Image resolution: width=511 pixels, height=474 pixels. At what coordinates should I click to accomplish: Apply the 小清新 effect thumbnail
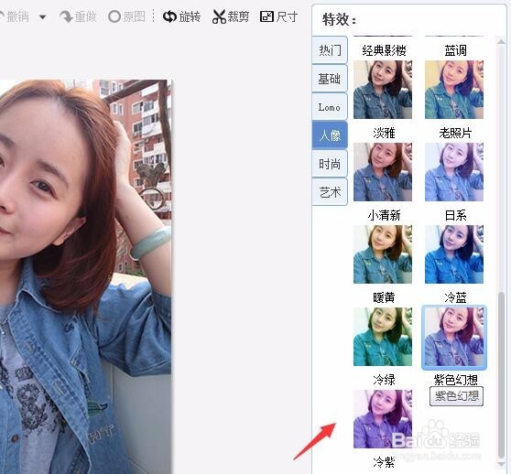pos(383,172)
